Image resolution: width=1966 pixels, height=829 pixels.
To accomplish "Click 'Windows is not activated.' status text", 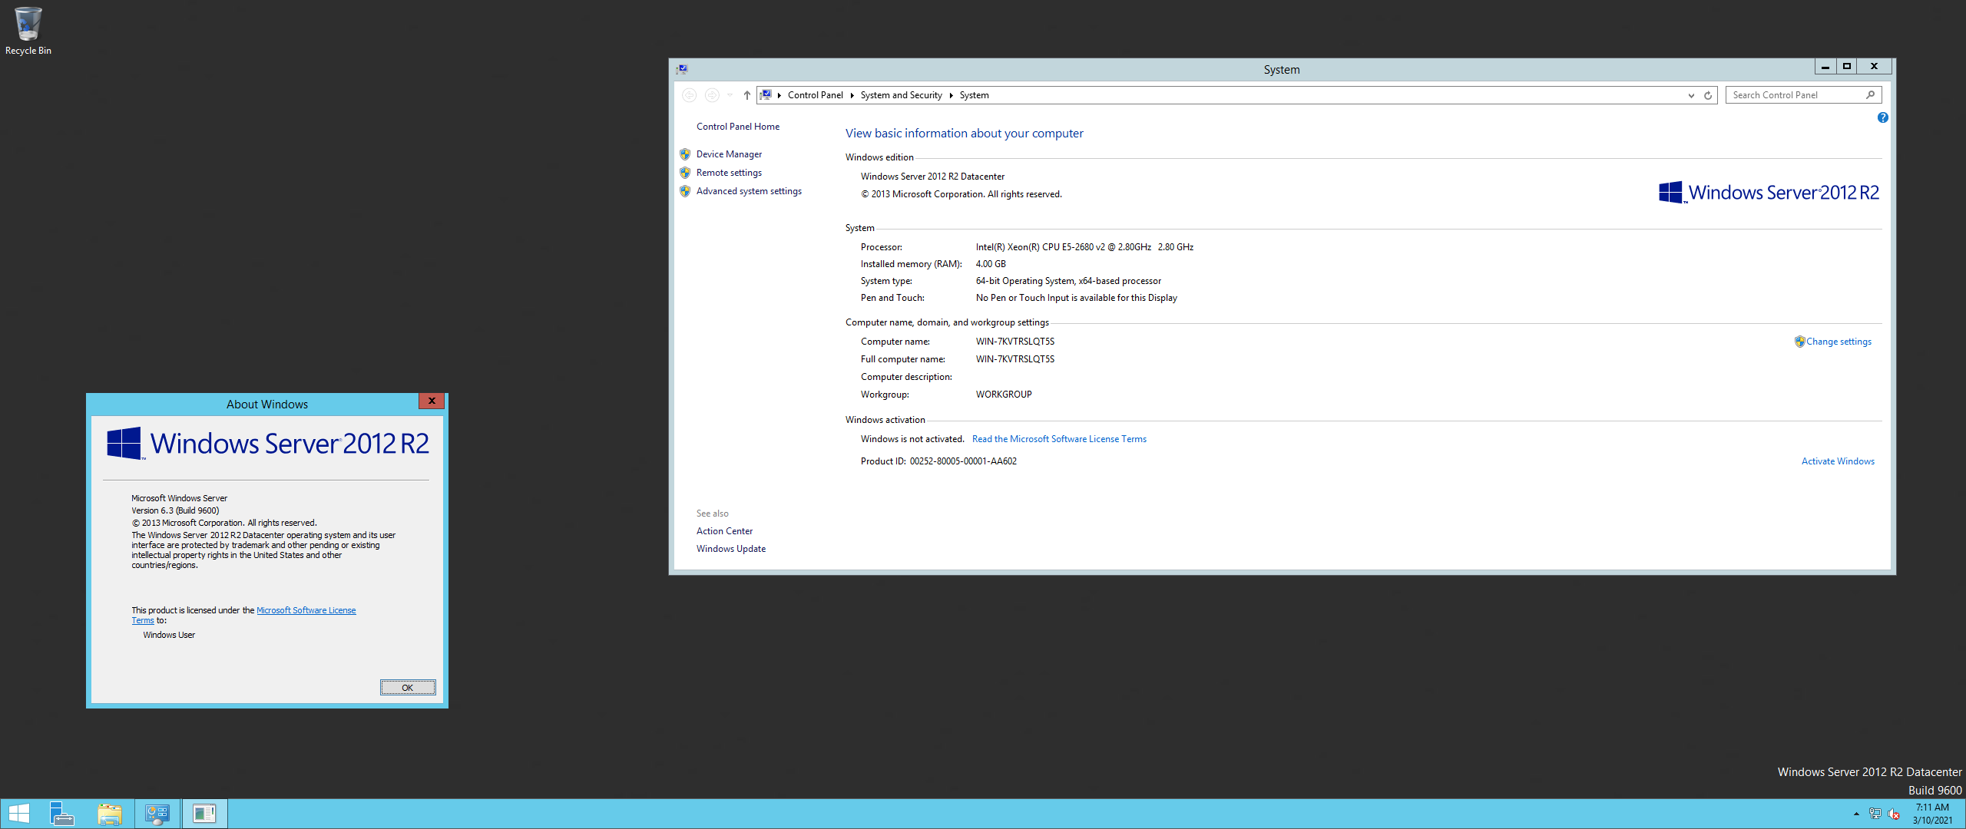I will tap(912, 439).
